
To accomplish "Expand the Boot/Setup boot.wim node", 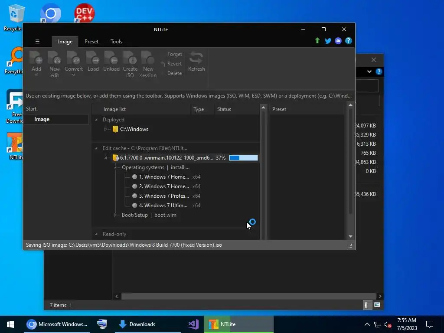I will pos(115,215).
